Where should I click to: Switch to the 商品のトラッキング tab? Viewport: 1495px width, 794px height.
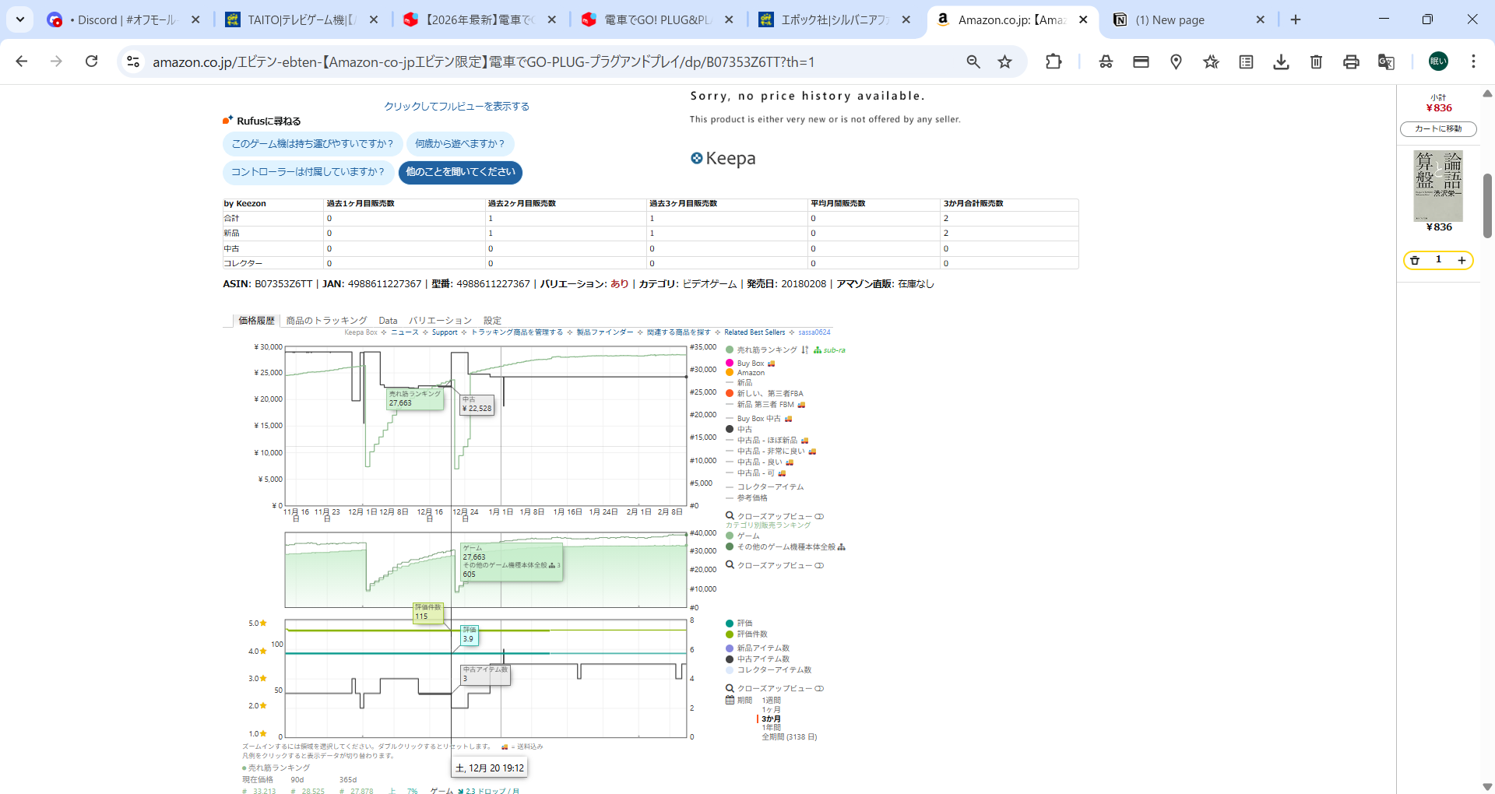[326, 321]
